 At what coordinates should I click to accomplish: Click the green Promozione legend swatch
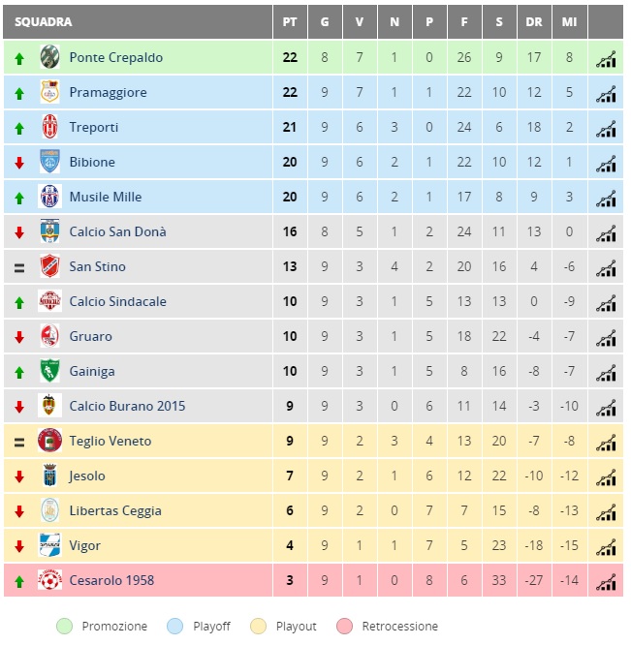tap(65, 626)
